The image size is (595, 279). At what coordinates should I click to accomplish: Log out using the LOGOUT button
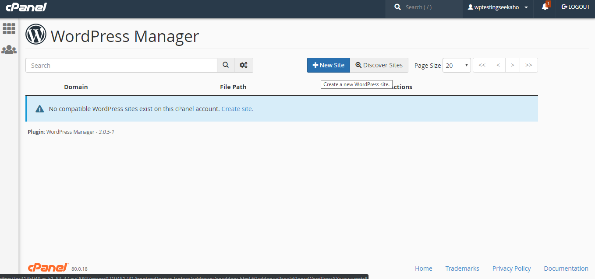[576, 7]
